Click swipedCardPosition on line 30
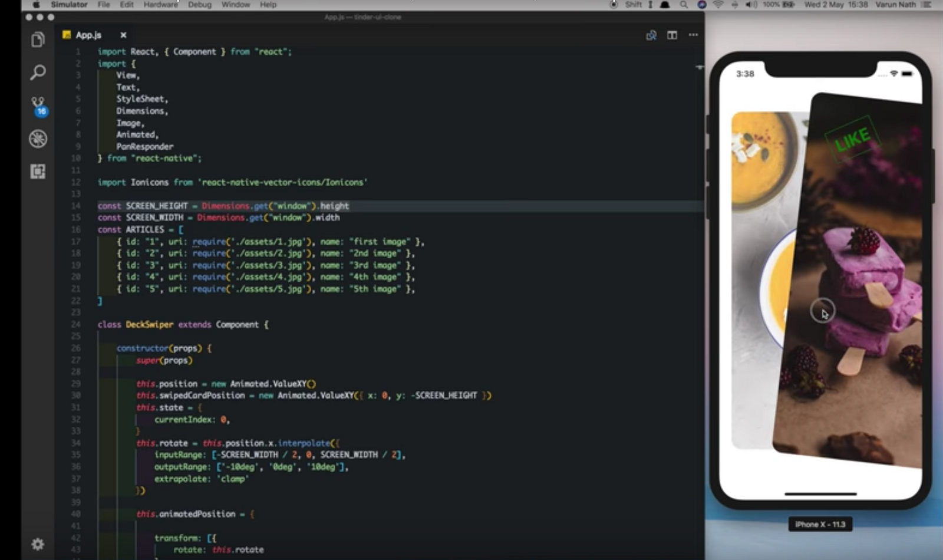The image size is (943, 560). [x=202, y=396]
